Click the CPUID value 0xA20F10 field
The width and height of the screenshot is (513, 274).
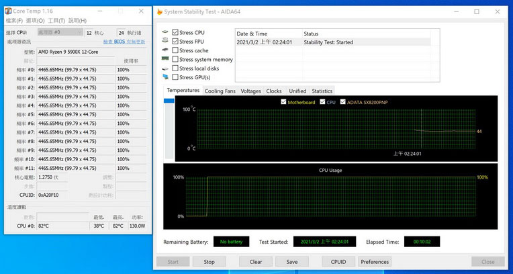[52, 195]
